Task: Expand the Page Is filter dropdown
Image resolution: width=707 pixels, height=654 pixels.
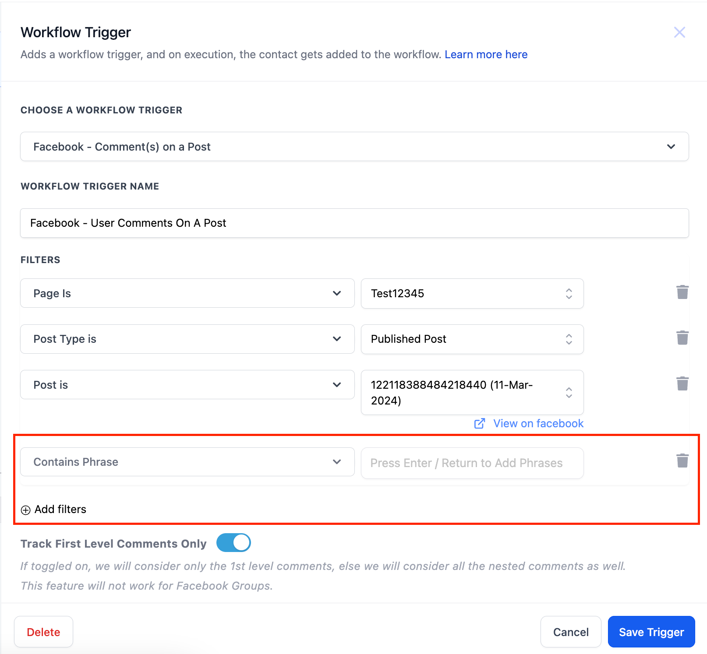Action: coord(187,293)
